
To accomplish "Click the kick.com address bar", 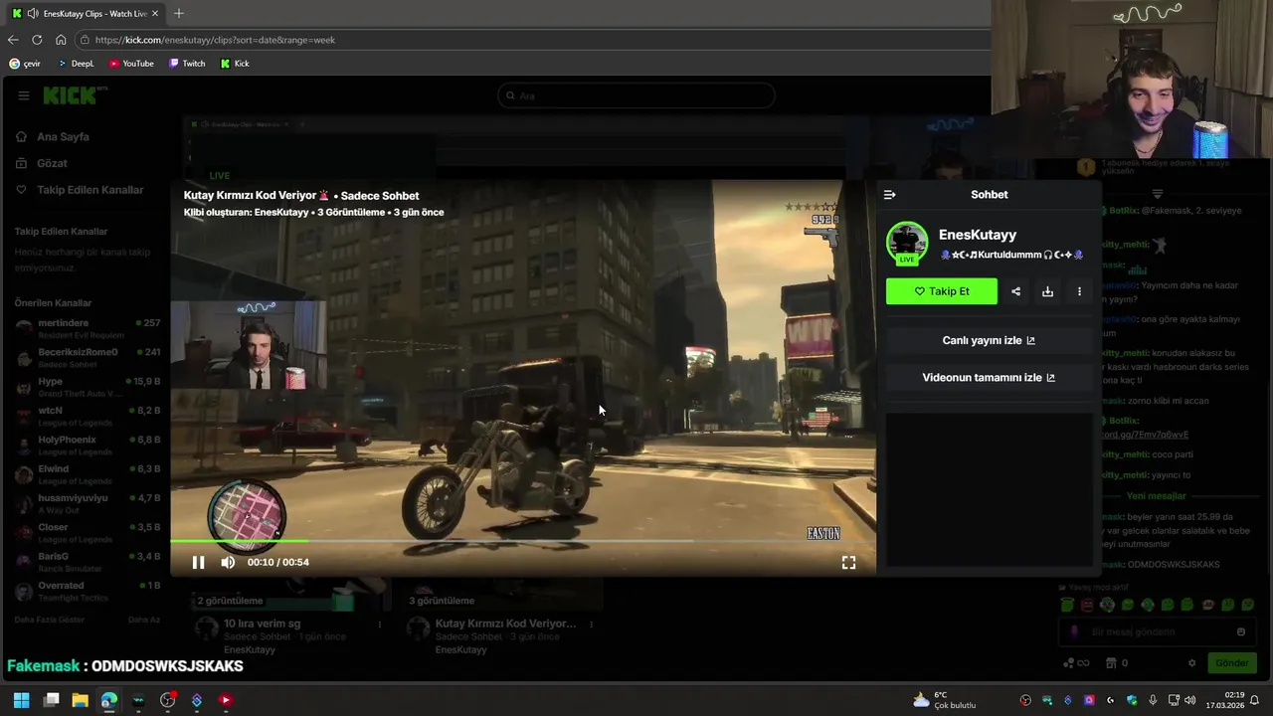I will [537, 40].
